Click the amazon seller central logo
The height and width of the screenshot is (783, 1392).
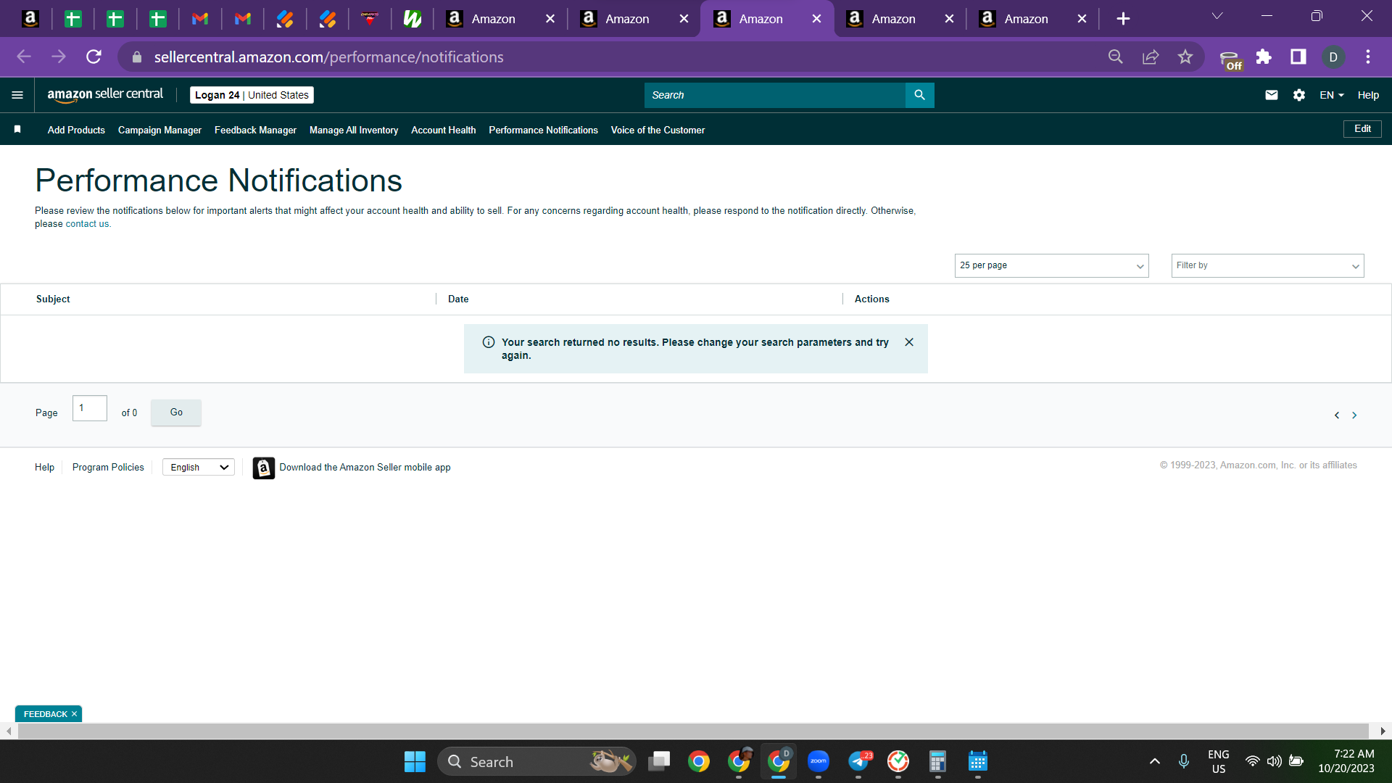(x=105, y=94)
